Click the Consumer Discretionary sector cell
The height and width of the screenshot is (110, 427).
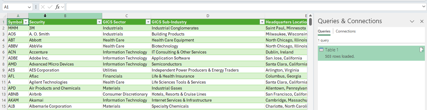pyautogui.click(x=126, y=94)
